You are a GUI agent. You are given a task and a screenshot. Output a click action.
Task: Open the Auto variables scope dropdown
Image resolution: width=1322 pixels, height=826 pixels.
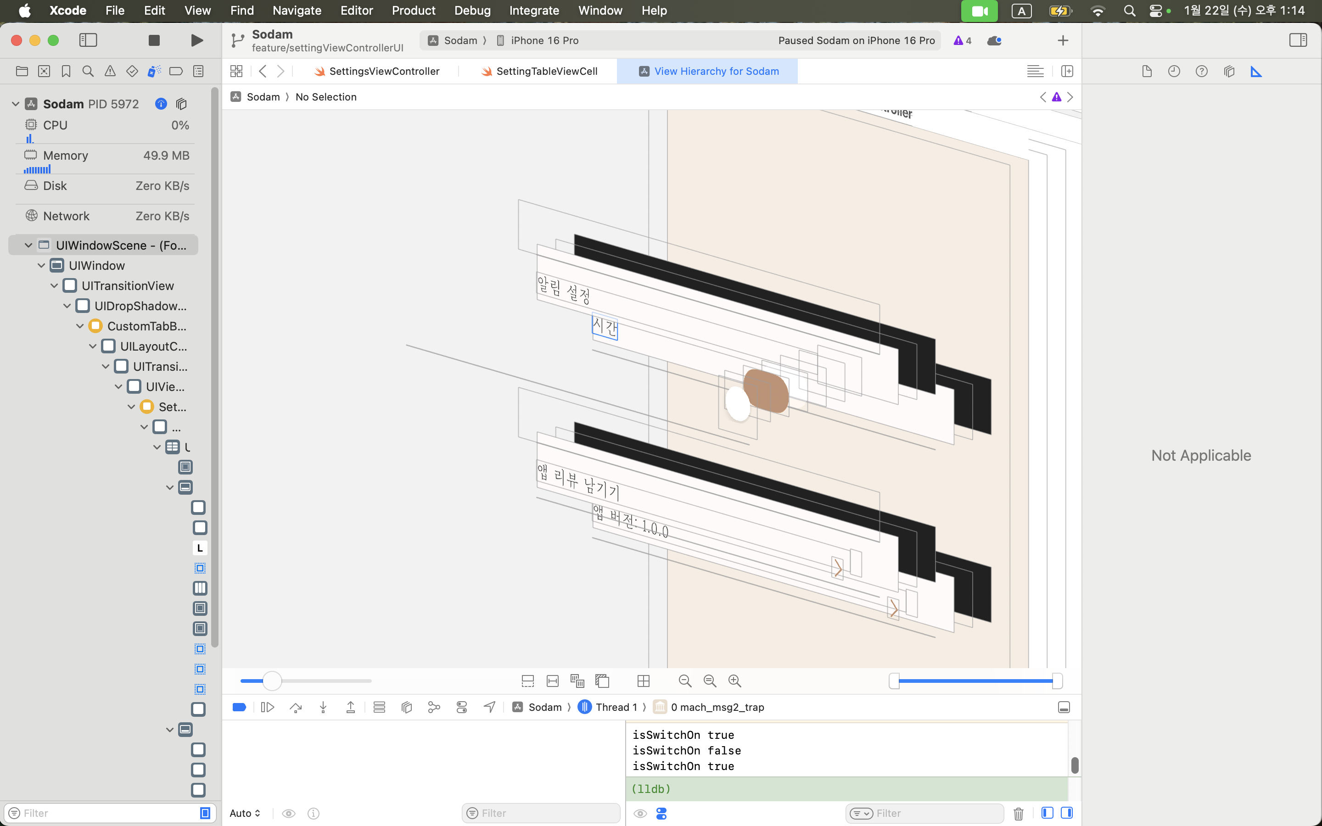245,813
